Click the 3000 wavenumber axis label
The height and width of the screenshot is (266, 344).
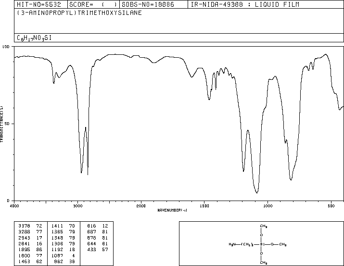point(77,206)
